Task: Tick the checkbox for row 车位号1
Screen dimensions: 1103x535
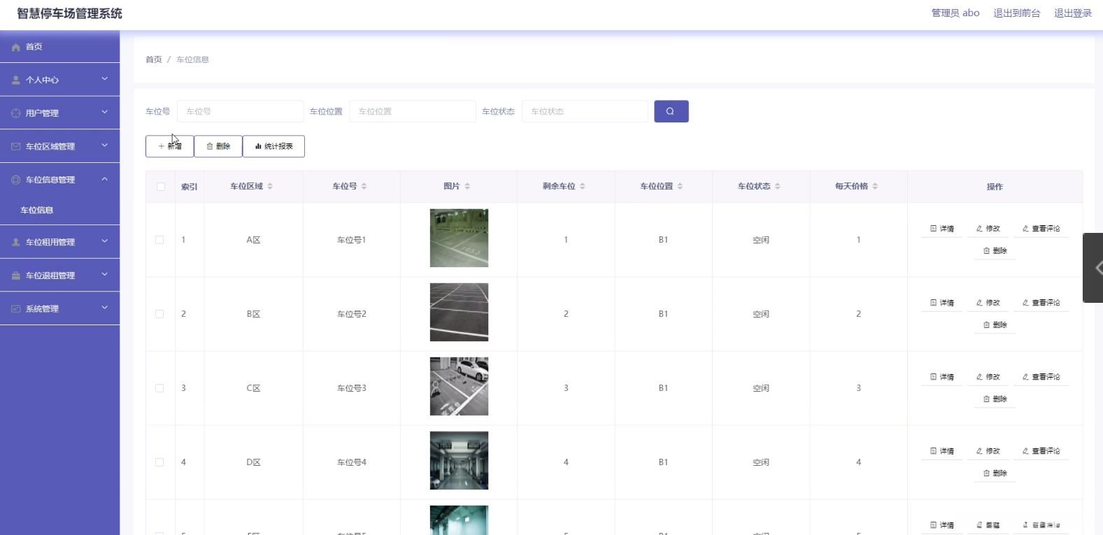Action: (x=159, y=240)
